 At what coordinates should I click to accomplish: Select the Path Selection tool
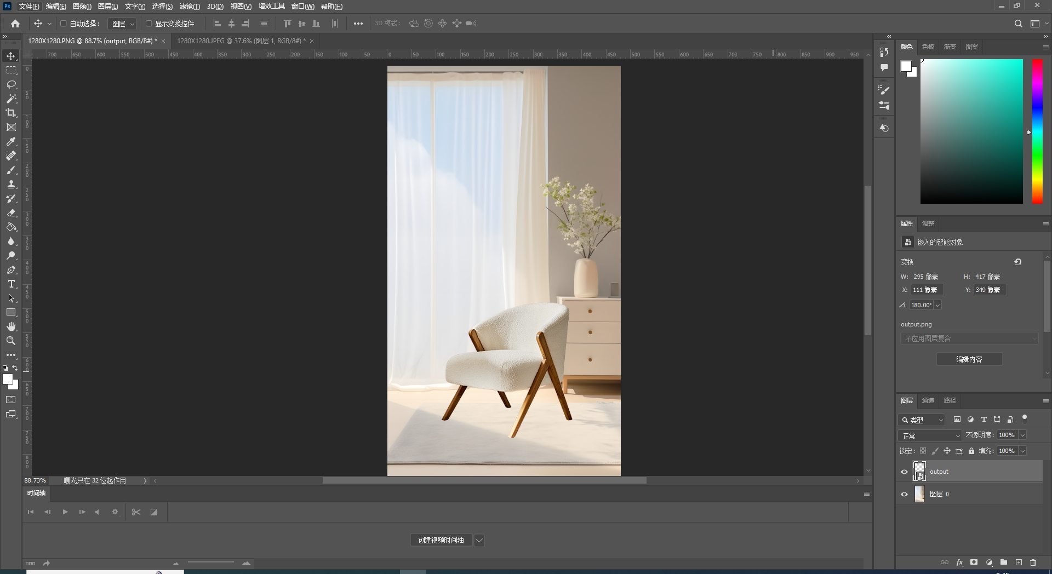(x=11, y=298)
